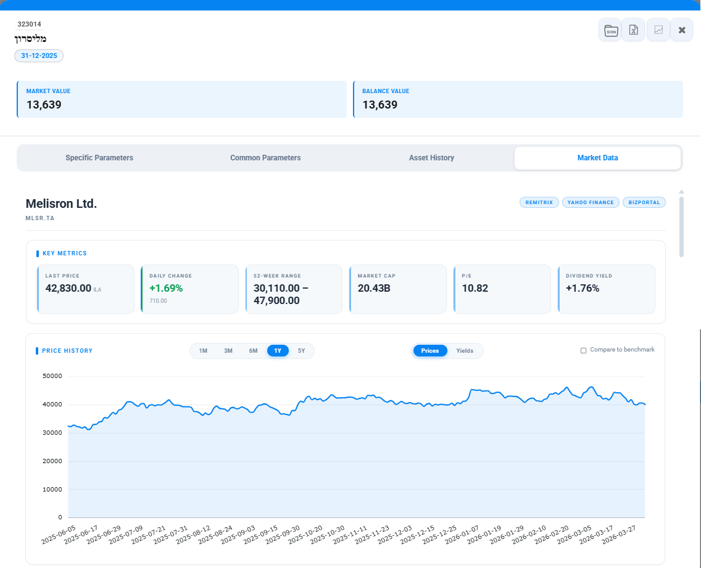This screenshot has height=568, width=701.
Task: Open the SCEN scenario folder icon
Action: tap(610, 30)
